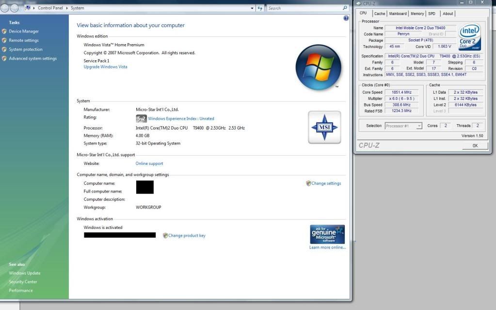Switch to CPU tab in CPU-Z
Viewport: 496px width, 310px height.
[363, 13]
